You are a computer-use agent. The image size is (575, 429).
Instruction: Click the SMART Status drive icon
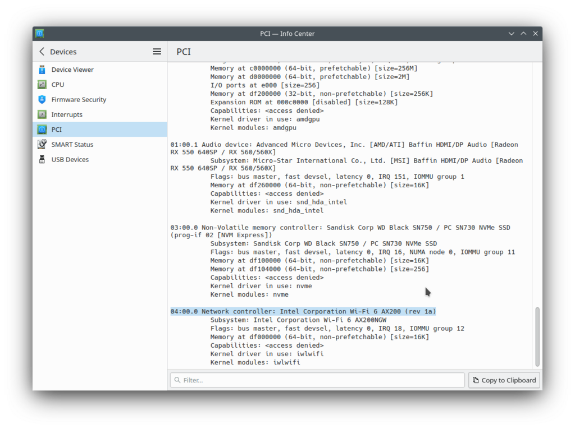tap(42, 144)
